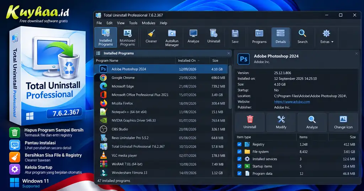The width and height of the screenshot is (364, 191).
Task: Click the red Uninstall button in details
Action: pos(250,122)
